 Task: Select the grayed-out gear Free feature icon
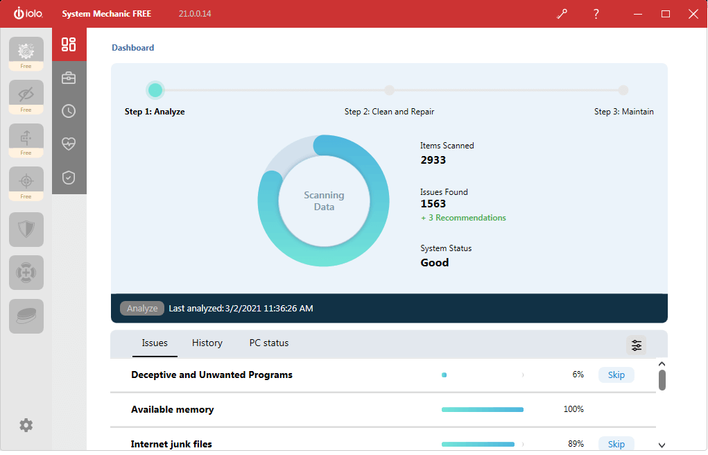tap(26, 49)
